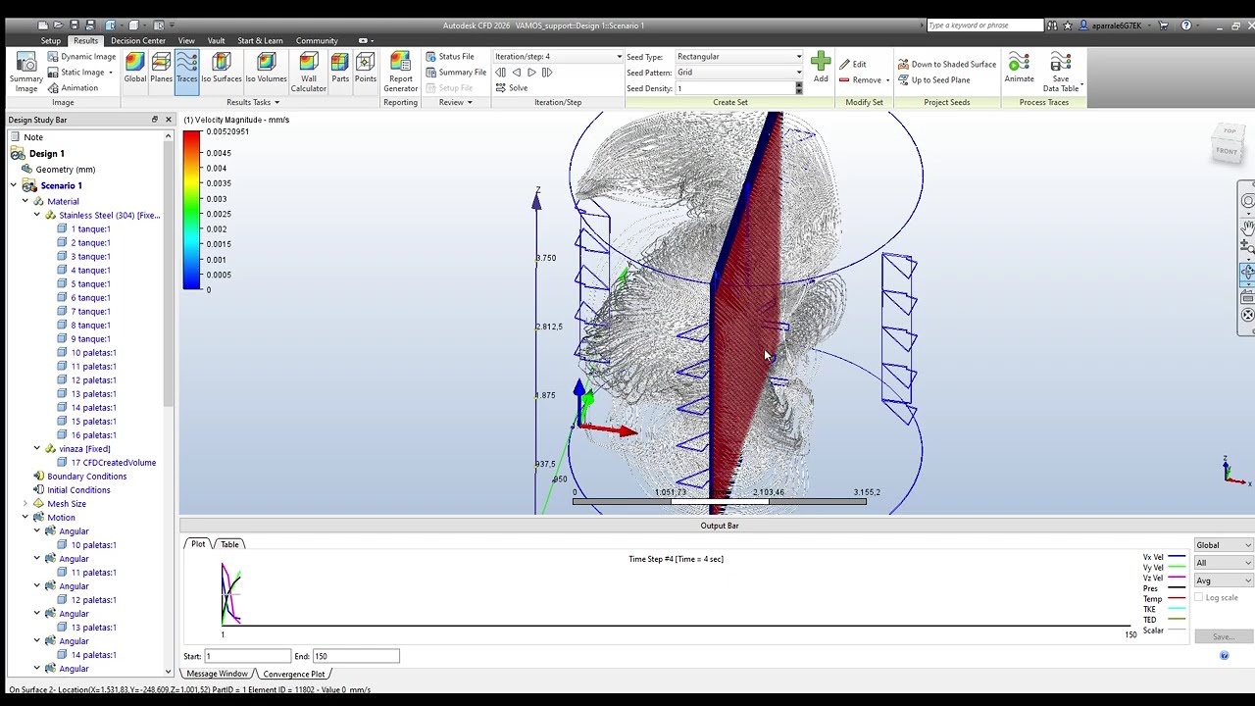Screen dimensions: 1255x706
Task: Open the Autodesk store cart
Action: (x=1164, y=25)
